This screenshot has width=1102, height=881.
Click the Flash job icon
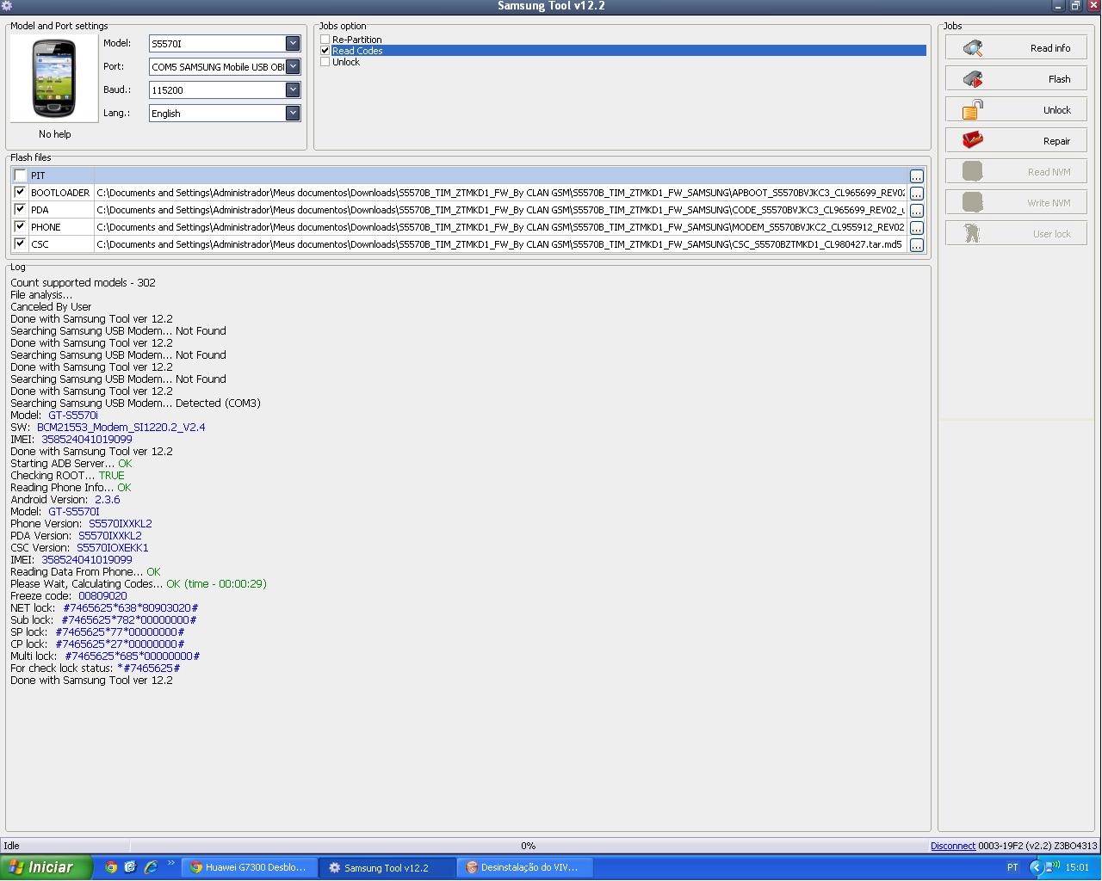tap(973, 79)
